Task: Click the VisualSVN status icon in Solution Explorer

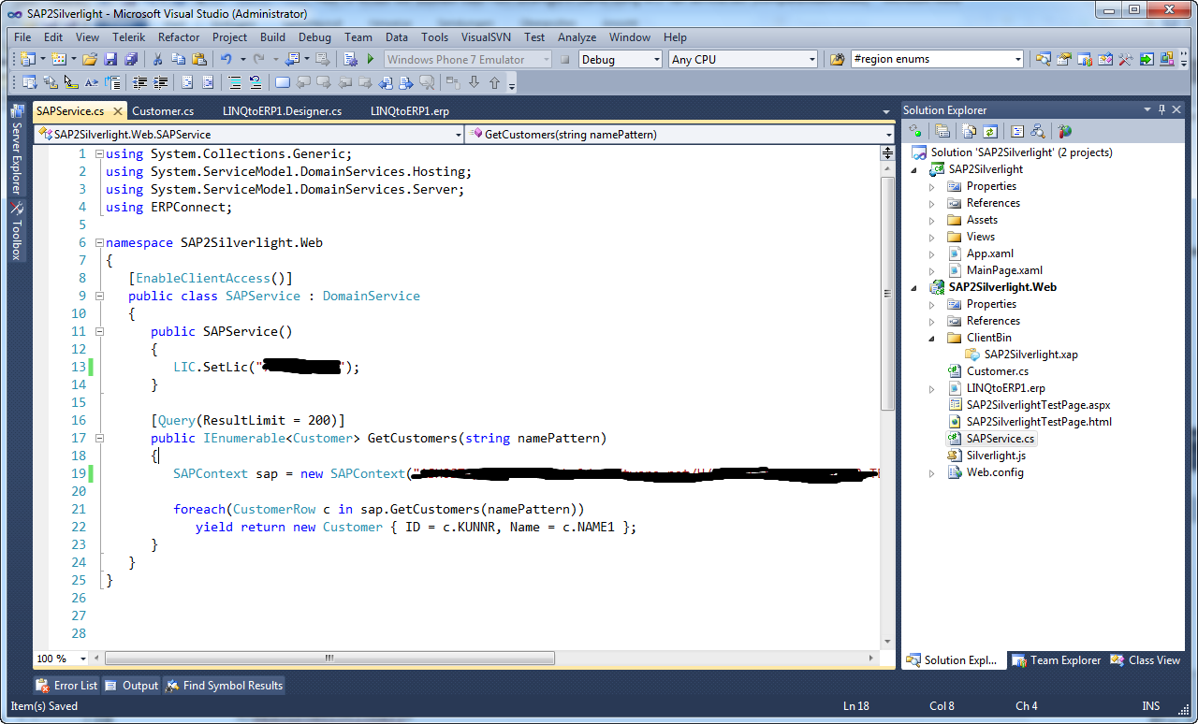Action: point(915,131)
